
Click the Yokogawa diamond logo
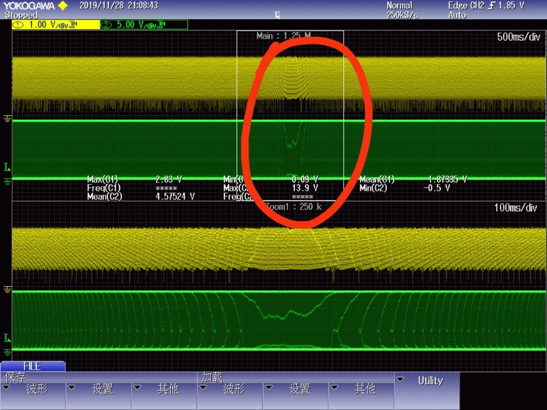[x=63, y=5]
